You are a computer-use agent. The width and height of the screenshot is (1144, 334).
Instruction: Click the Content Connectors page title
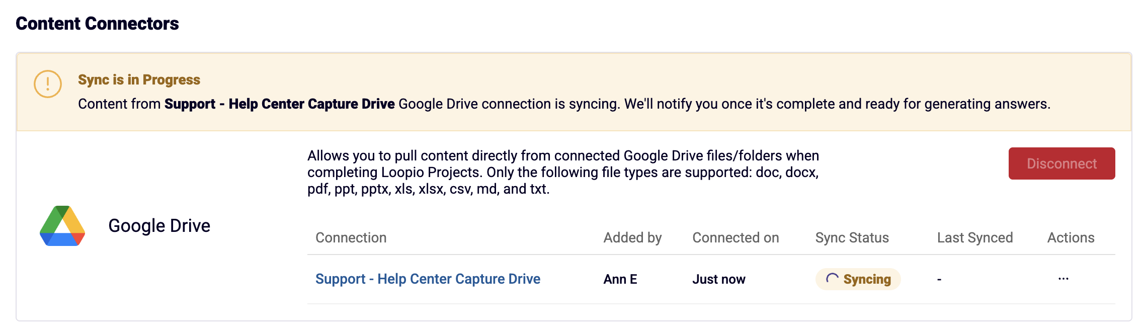(97, 24)
